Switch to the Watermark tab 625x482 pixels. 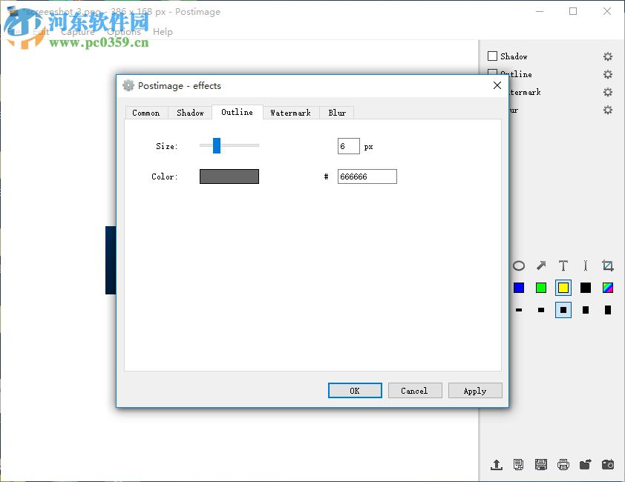point(290,112)
